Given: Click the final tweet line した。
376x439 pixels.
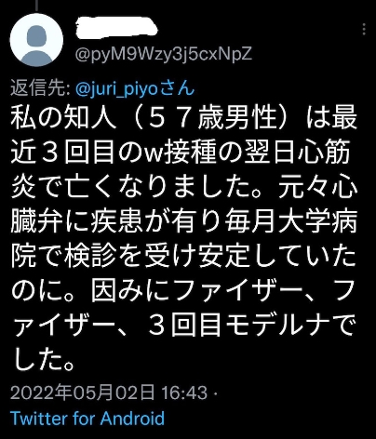Looking at the screenshot, I should click(44, 360).
